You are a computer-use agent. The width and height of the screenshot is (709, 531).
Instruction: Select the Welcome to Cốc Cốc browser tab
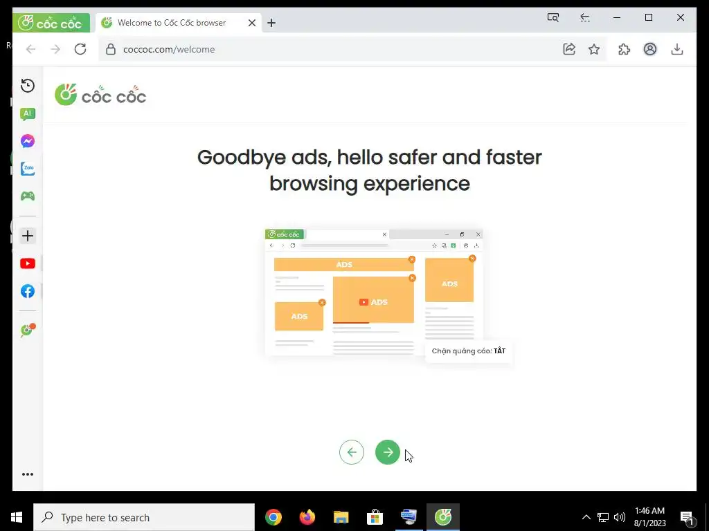click(179, 23)
